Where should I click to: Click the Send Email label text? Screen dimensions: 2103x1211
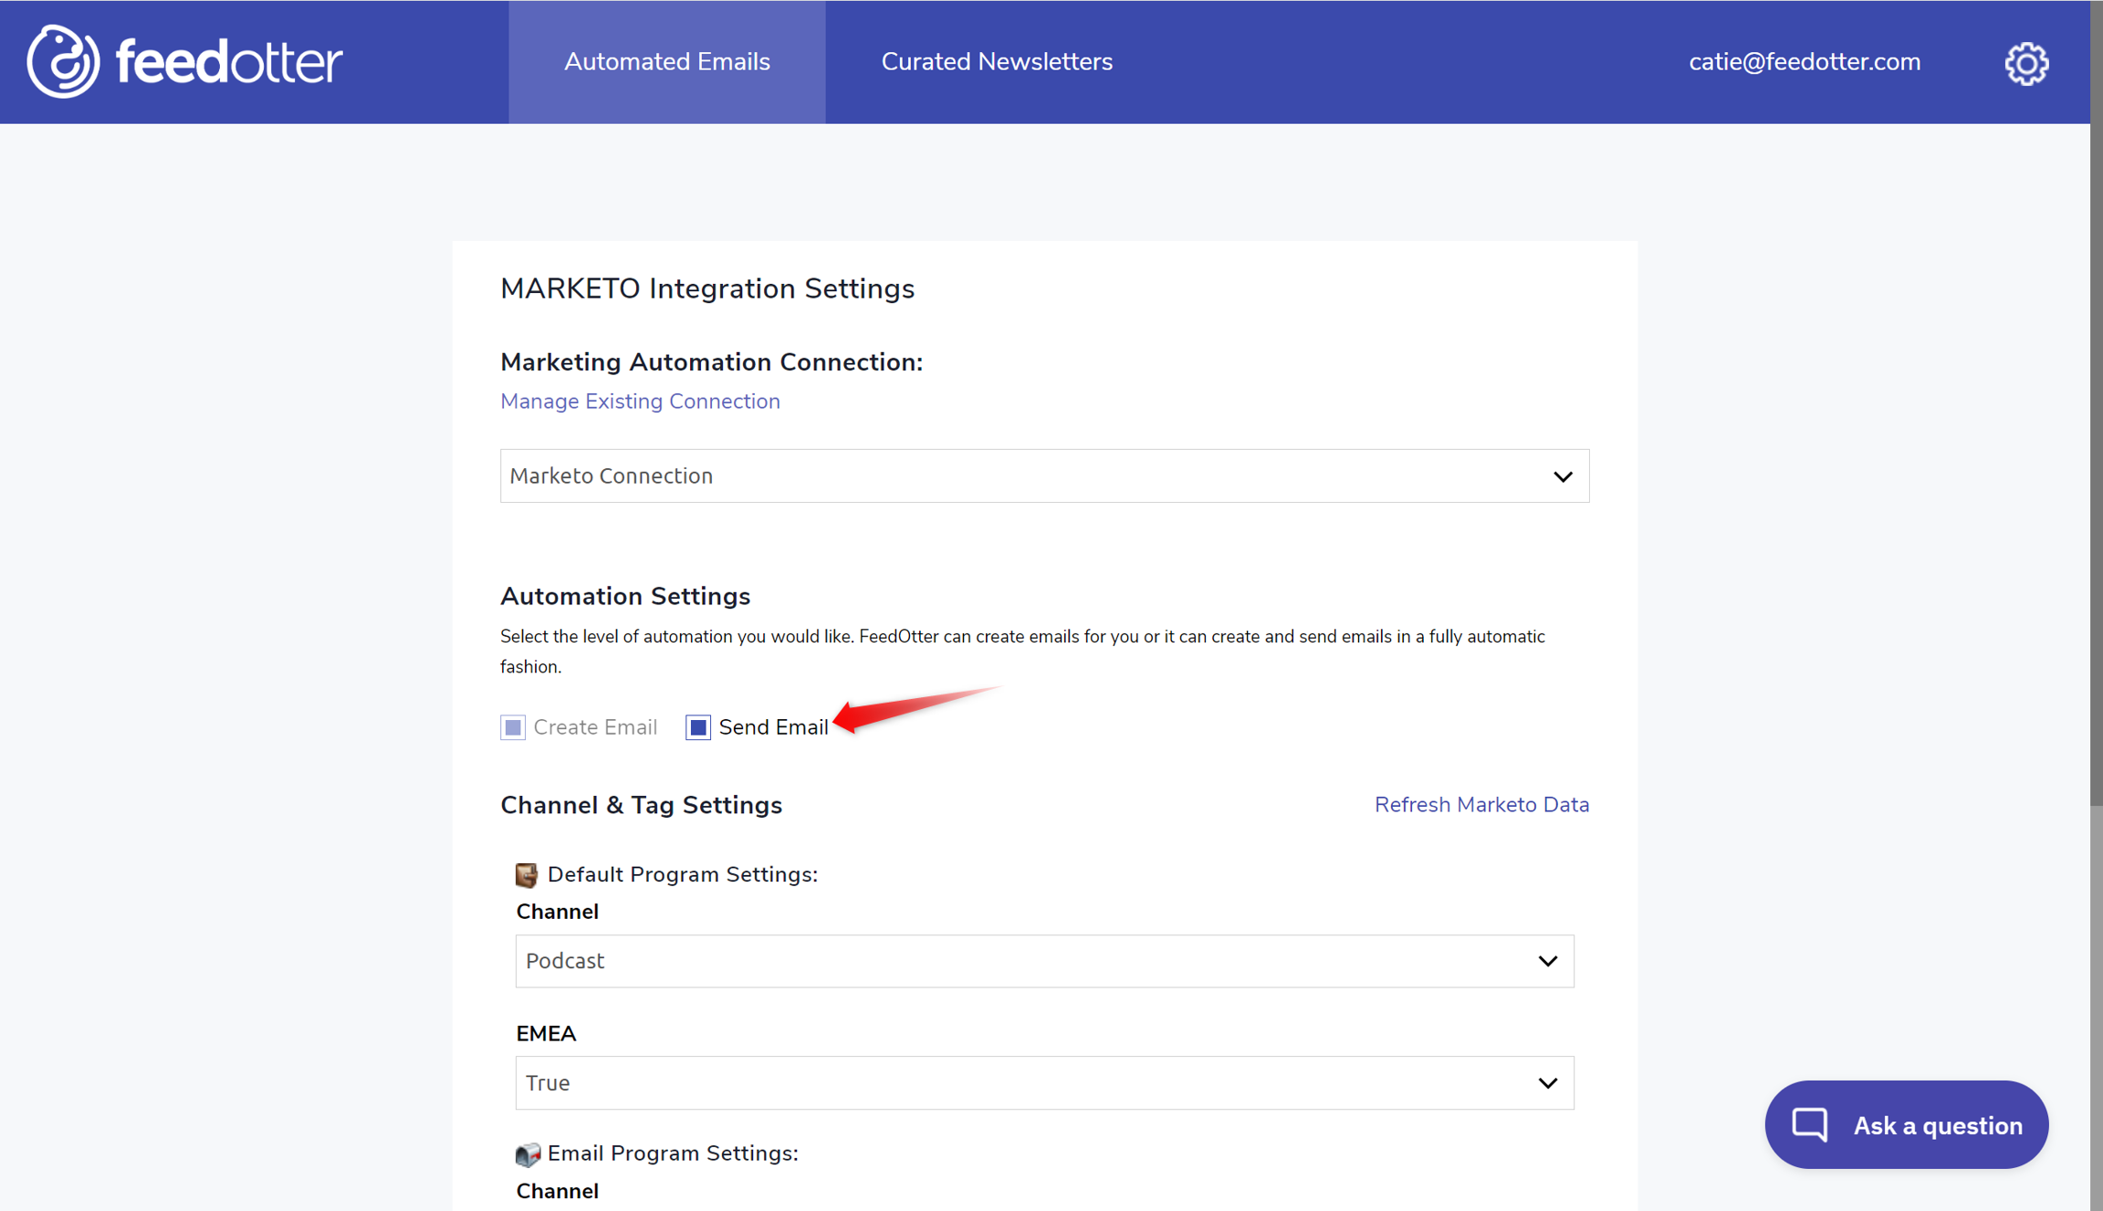pyautogui.click(x=773, y=727)
